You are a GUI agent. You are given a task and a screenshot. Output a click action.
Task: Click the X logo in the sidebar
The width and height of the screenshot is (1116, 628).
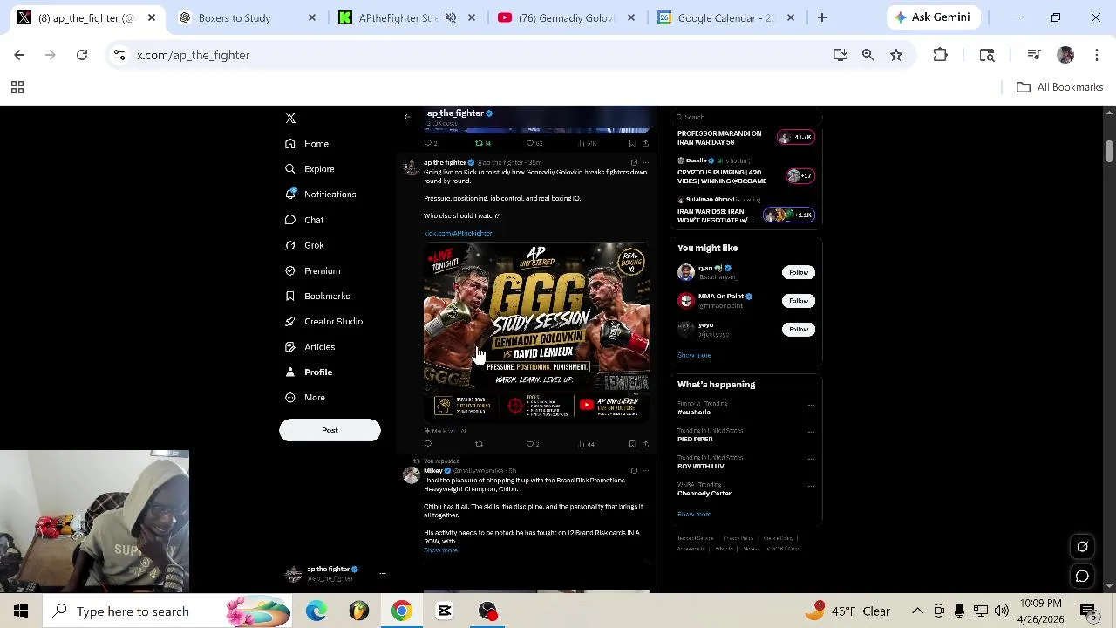[x=290, y=118]
